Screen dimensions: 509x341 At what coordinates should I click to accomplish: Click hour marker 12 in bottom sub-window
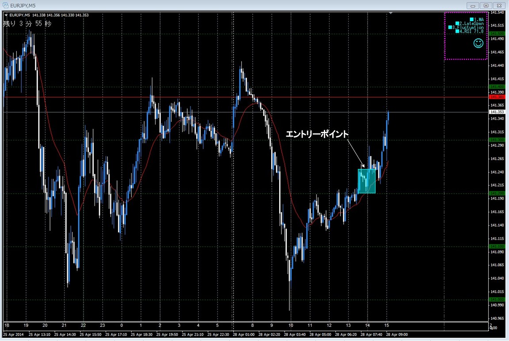pyautogui.click(x=329, y=326)
